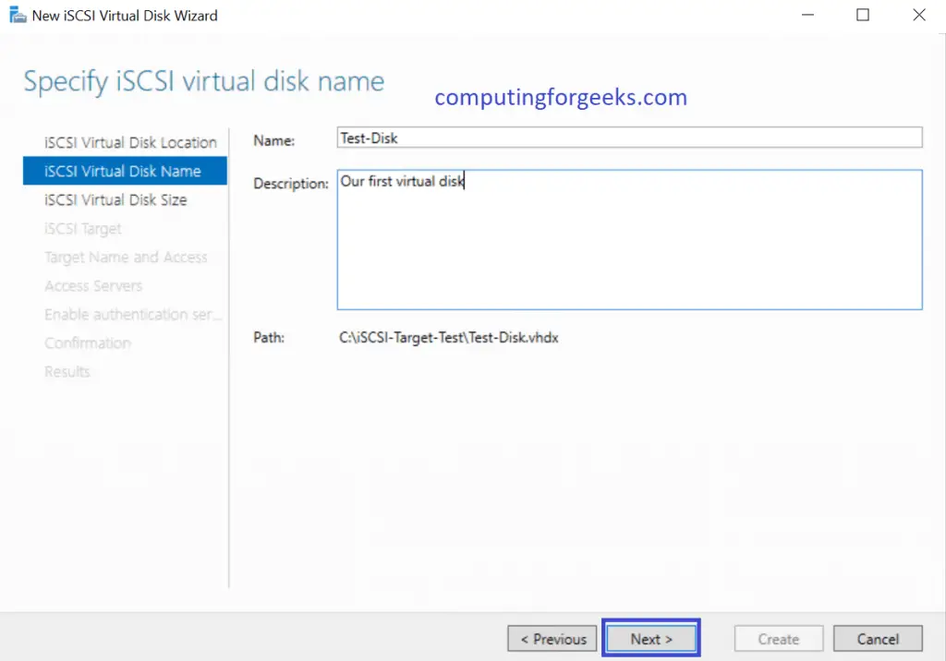Click the 'Specify iSCSI virtual disk name' heading

(x=203, y=81)
